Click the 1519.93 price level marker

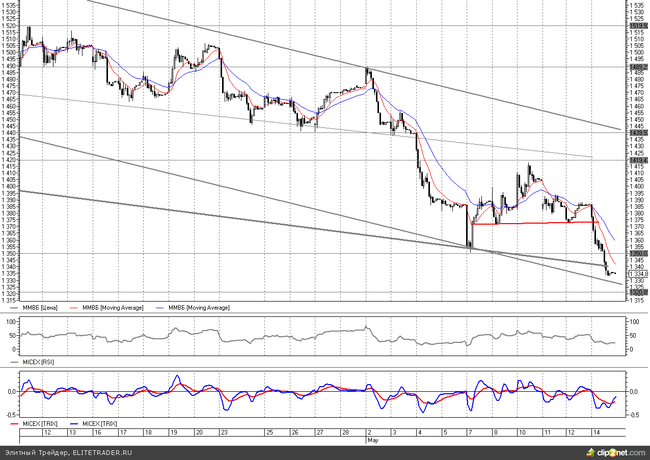click(638, 25)
